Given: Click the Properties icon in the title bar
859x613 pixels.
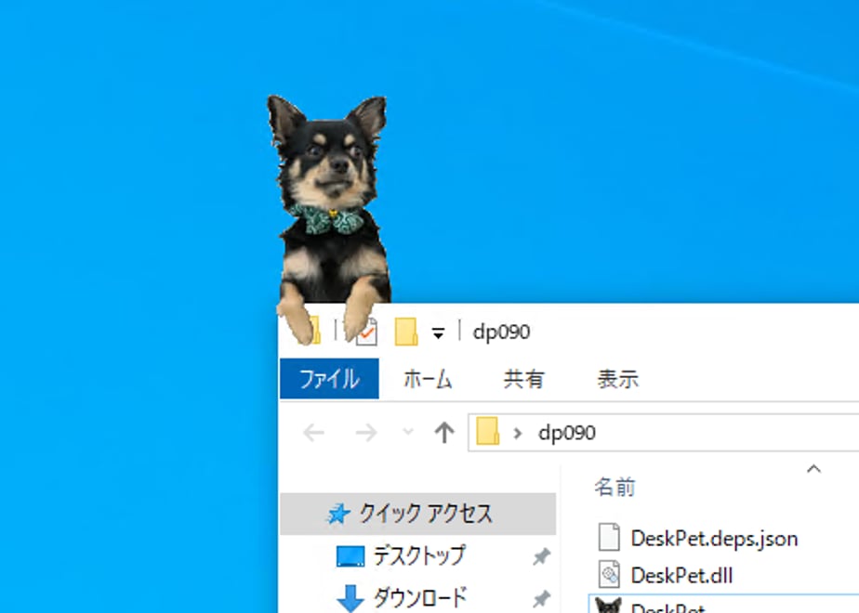Looking at the screenshot, I should click(365, 332).
